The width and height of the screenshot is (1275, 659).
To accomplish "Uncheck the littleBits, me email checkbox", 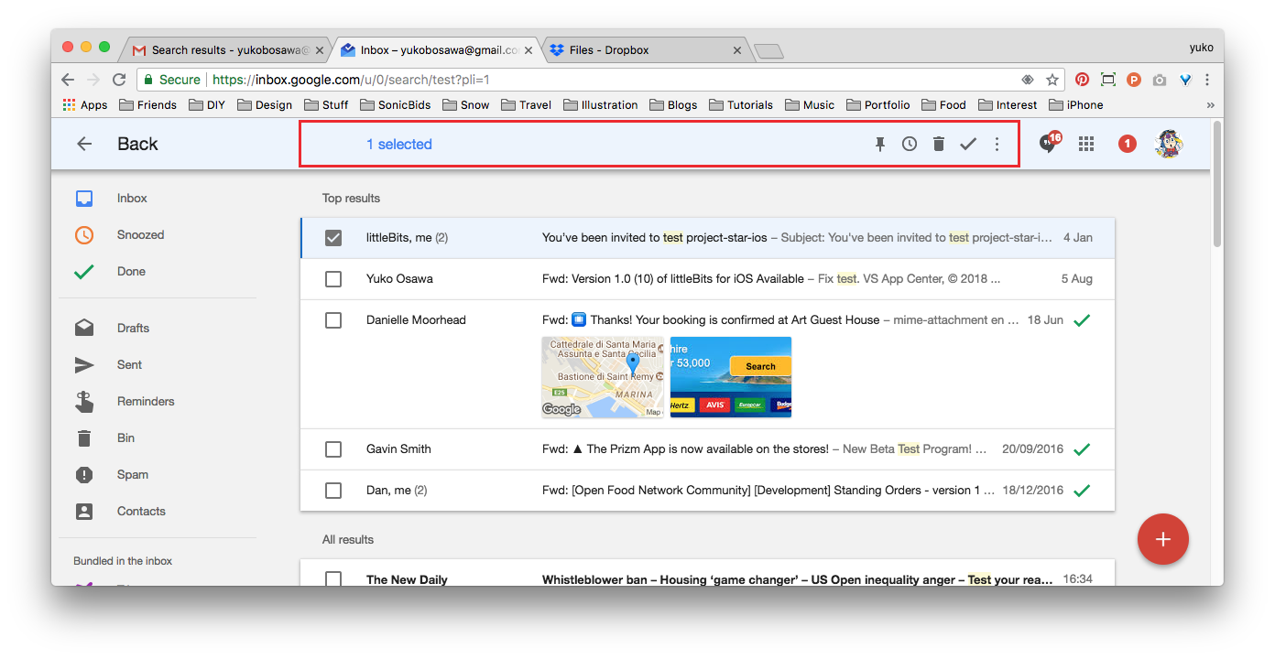I will (x=333, y=238).
